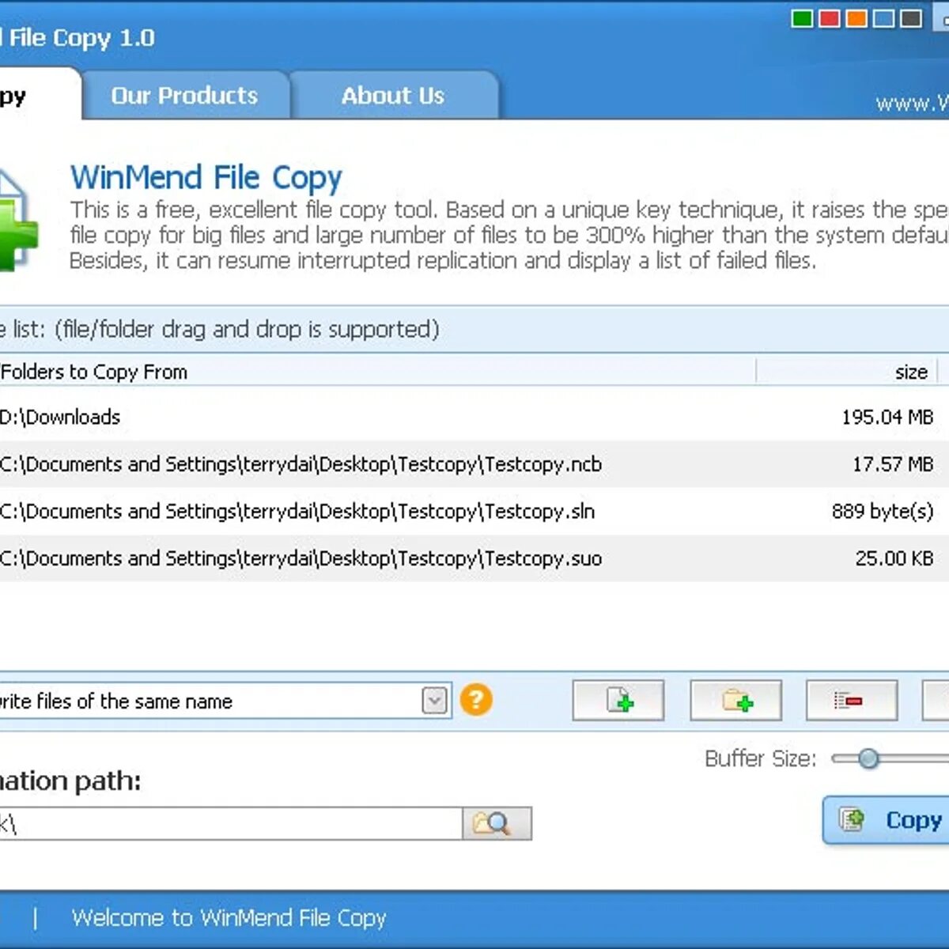Image resolution: width=949 pixels, height=949 pixels.
Task: Expand the same-name files handling dropdown
Action: coord(434,701)
